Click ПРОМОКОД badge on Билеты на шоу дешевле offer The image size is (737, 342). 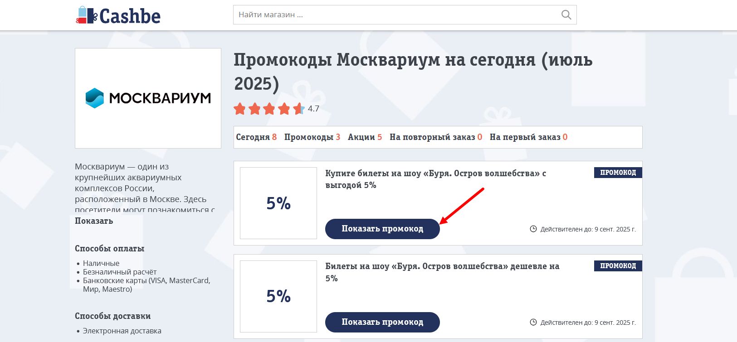618,266
